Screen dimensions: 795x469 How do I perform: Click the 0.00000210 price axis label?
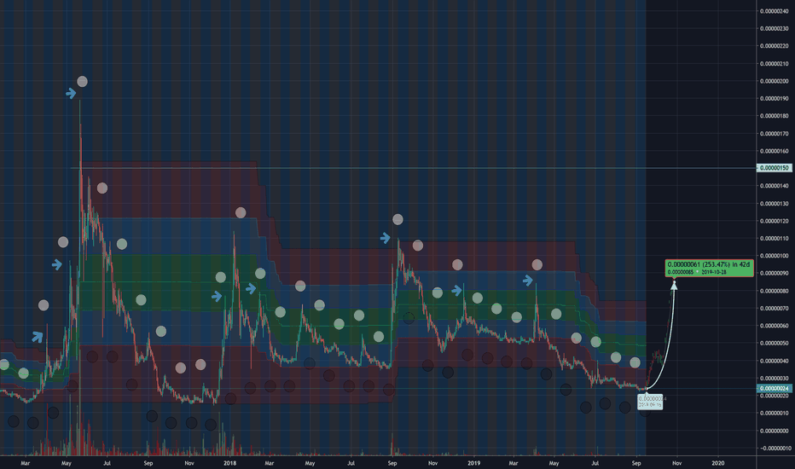pos(775,63)
